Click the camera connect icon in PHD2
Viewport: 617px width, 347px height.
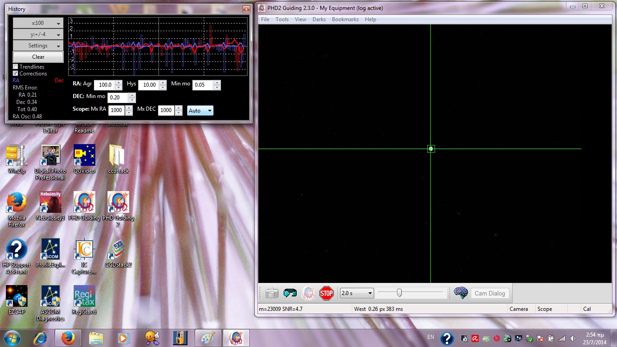point(272,293)
